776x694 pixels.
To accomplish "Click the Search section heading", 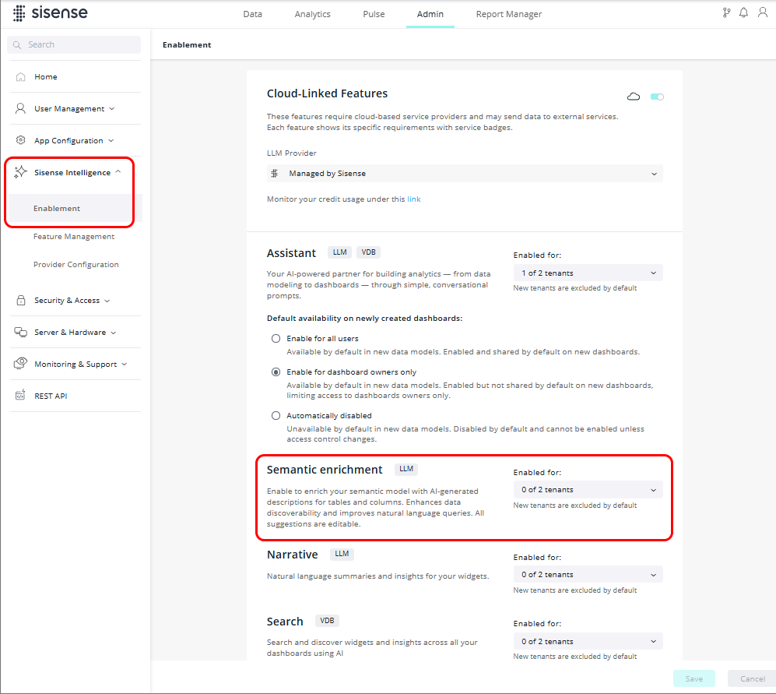I will click(x=285, y=622).
